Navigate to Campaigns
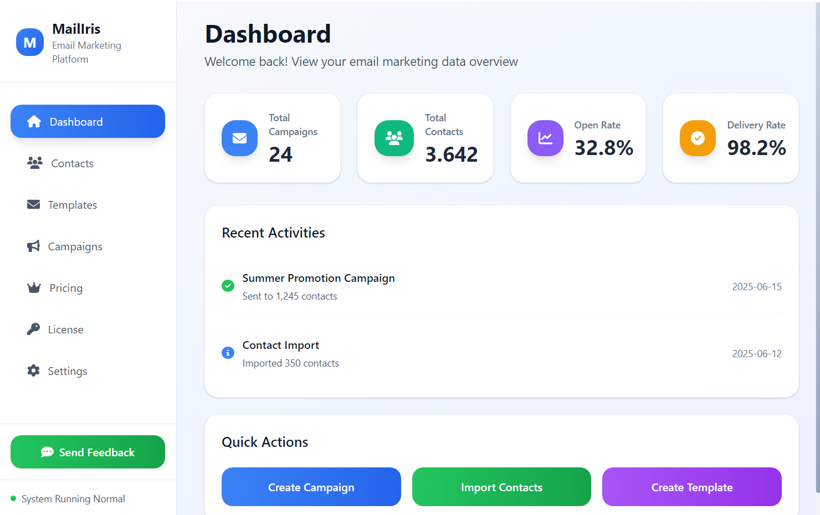The height and width of the screenshot is (515, 820). pos(88,246)
